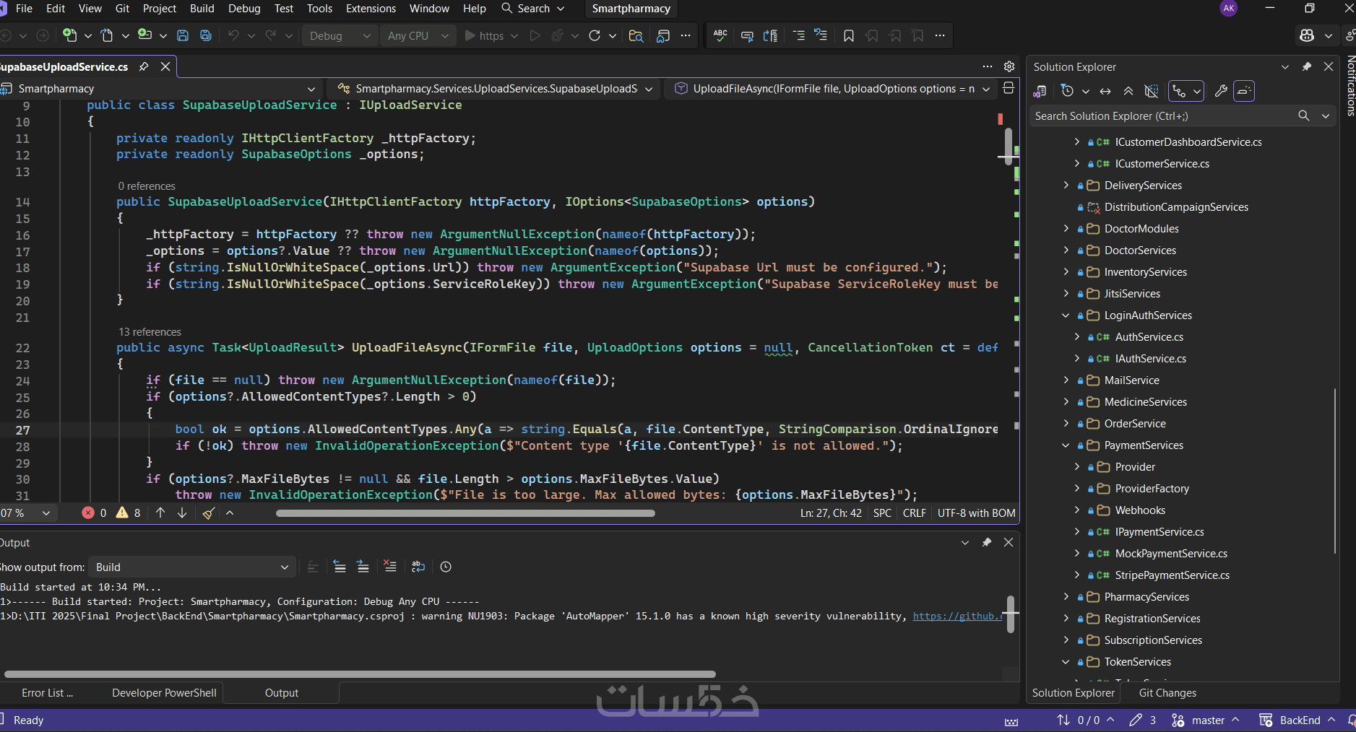Clear All in Output window
This screenshot has height=732, width=1356.
[x=390, y=567]
